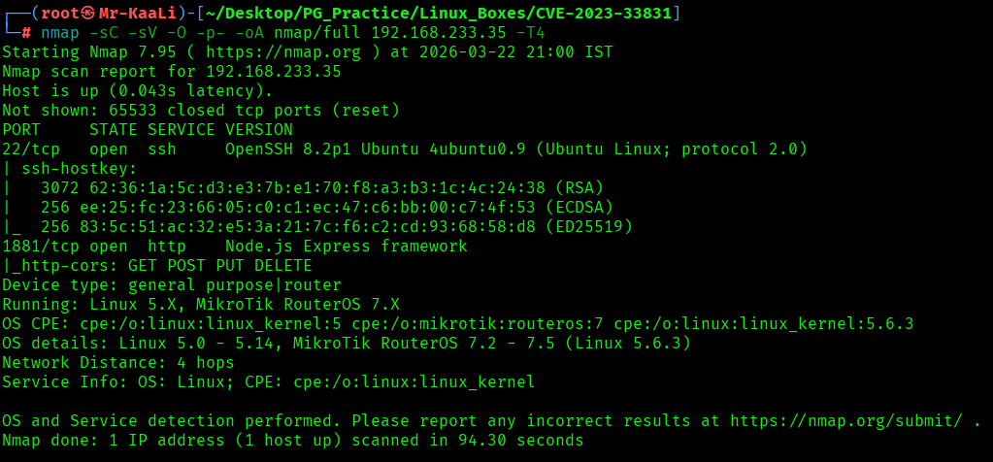
Task: Click the PORT STATE SERVICE VERSION header
Action: tap(148, 129)
